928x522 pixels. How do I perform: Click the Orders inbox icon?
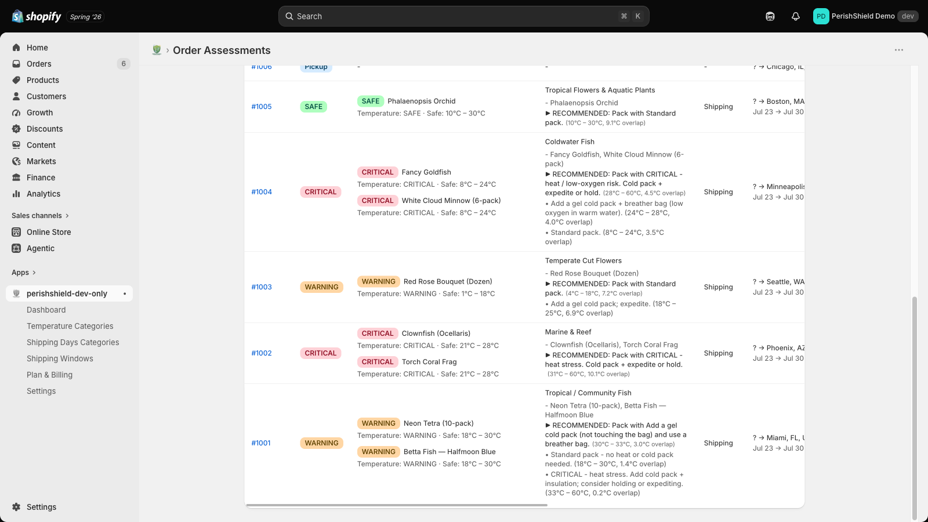[16, 64]
